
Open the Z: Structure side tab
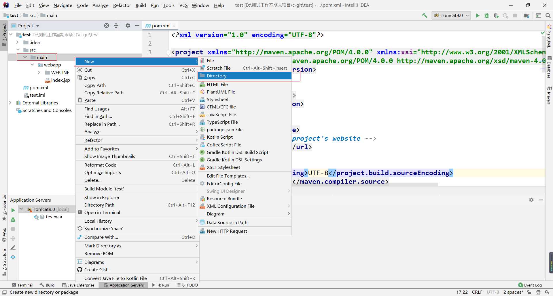(4, 262)
